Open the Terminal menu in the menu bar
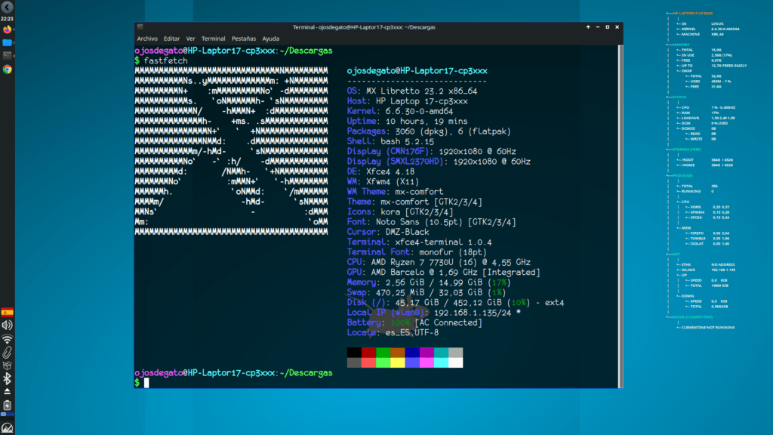Image resolution: width=773 pixels, height=435 pixels. click(213, 39)
